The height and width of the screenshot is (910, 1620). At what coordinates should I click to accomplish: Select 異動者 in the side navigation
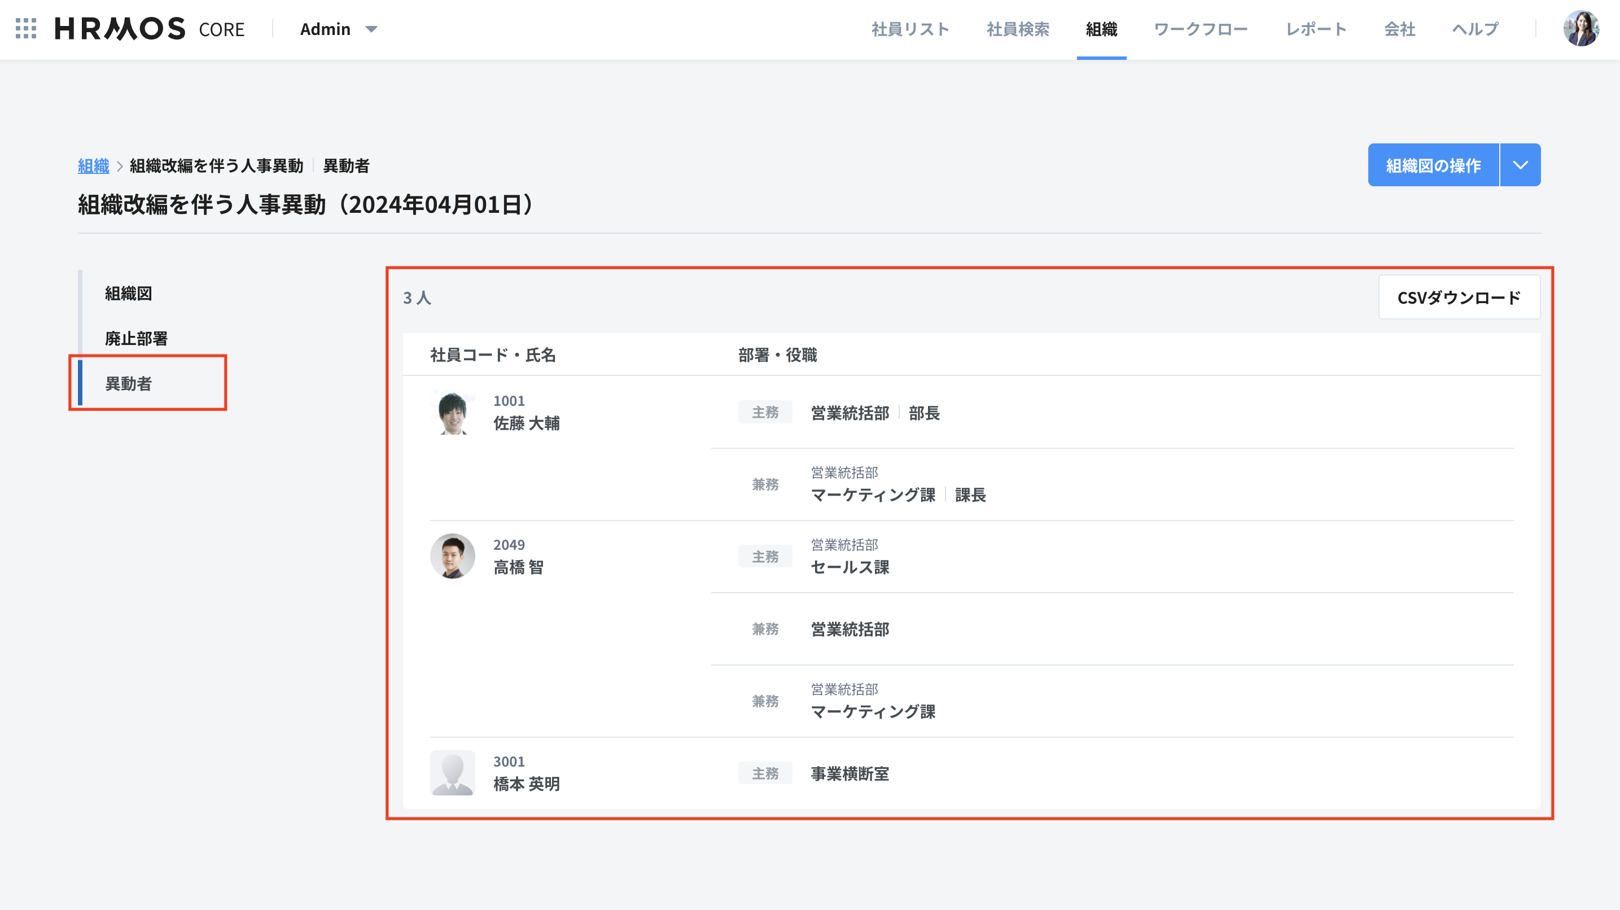tap(128, 384)
